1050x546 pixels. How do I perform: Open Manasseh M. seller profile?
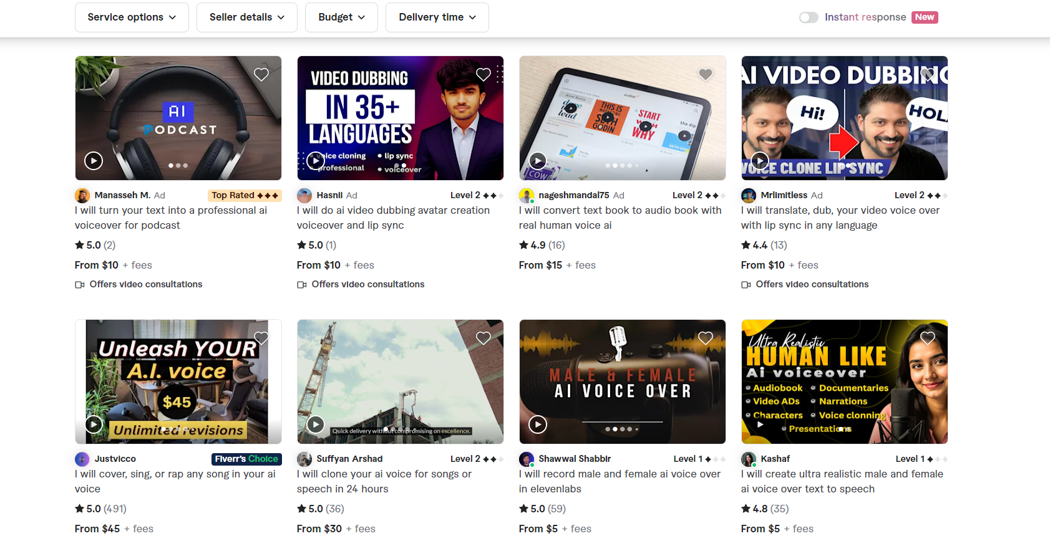[122, 195]
